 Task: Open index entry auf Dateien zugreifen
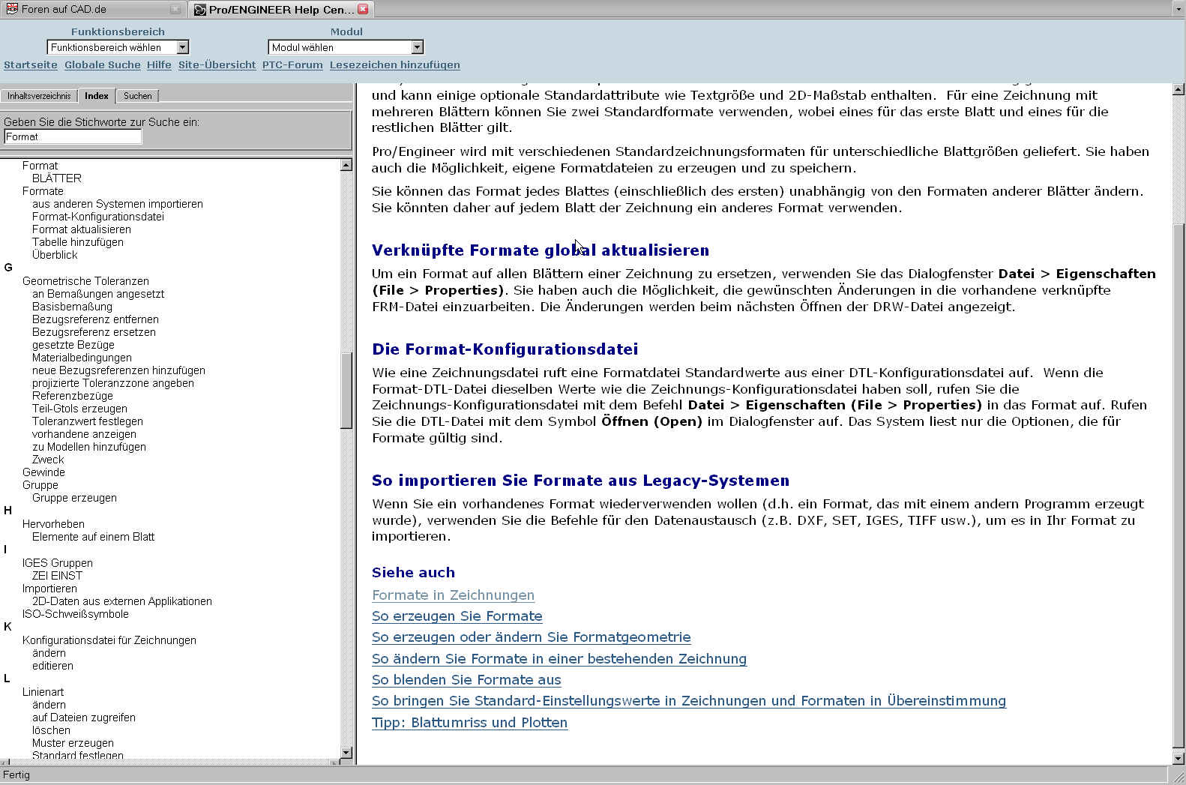pyautogui.click(x=84, y=718)
